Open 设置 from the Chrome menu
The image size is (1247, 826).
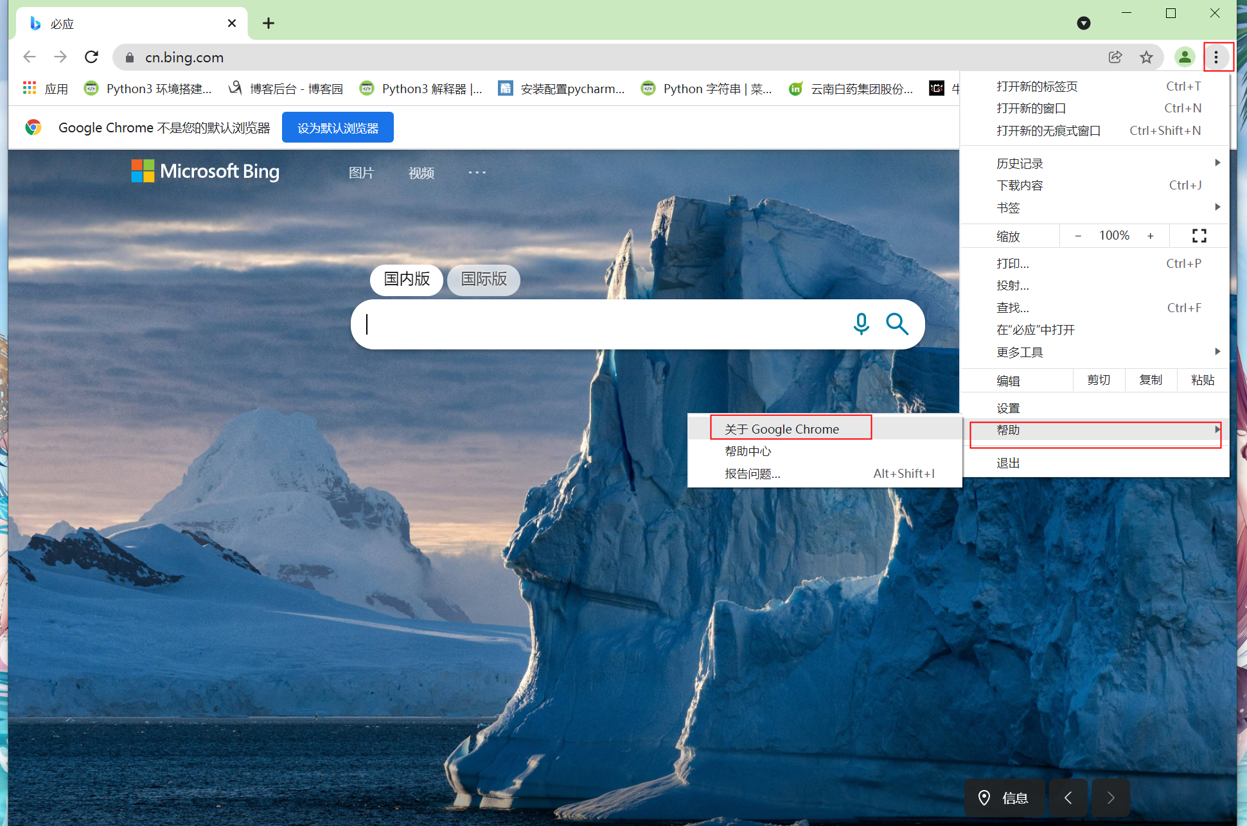click(1008, 408)
